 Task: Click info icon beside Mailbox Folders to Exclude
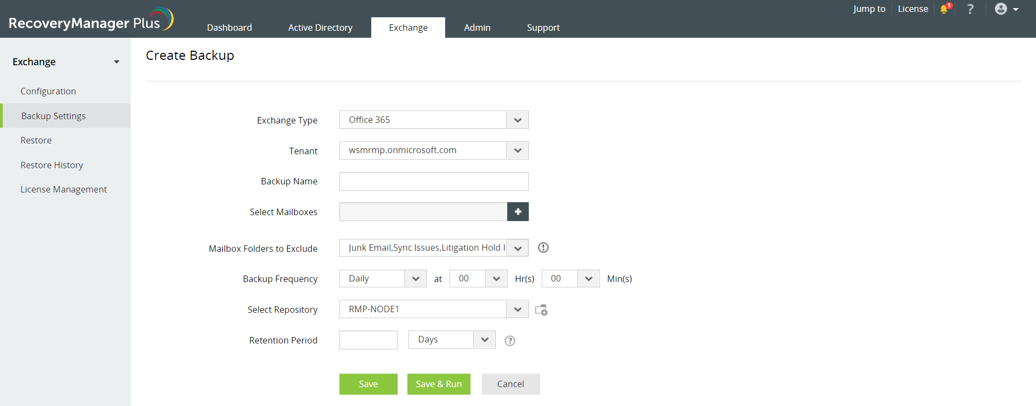click(543, 247)
